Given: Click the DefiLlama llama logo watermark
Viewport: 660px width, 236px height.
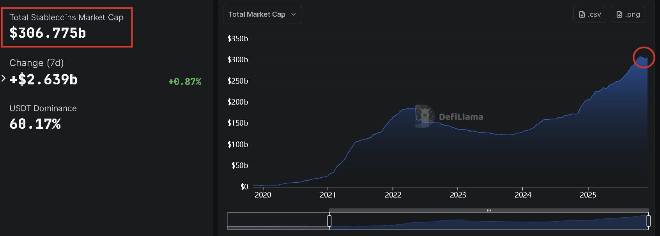Looking at the screenshot, I should 424,116.
